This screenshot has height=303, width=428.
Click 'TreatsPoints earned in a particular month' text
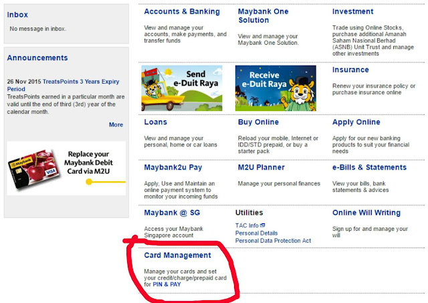pos(66,104)
